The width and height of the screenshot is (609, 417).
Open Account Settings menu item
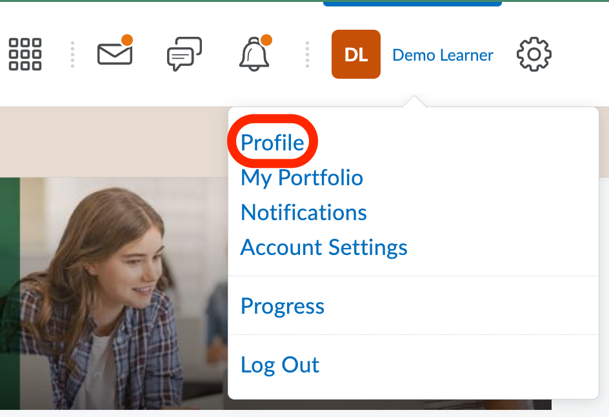tap(324, 248)
